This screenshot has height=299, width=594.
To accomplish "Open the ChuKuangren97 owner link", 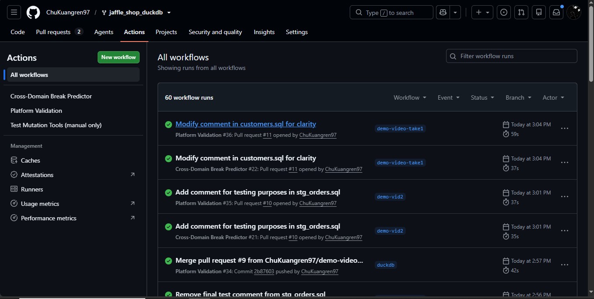I will (68, 12).
